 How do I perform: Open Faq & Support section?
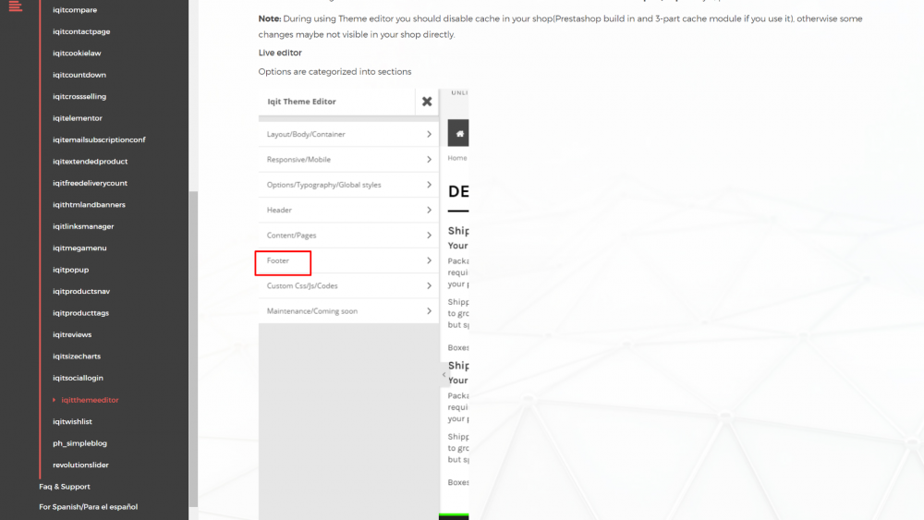point(65,487)
